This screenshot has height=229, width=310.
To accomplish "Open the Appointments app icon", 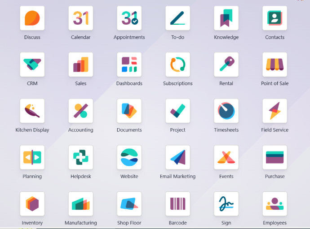I will point(129,18).
